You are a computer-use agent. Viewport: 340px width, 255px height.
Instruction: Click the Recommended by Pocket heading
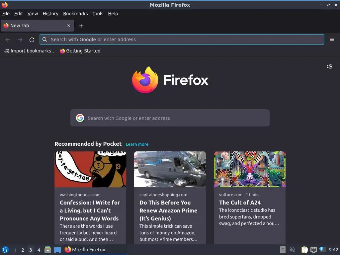tap(88, 144)
